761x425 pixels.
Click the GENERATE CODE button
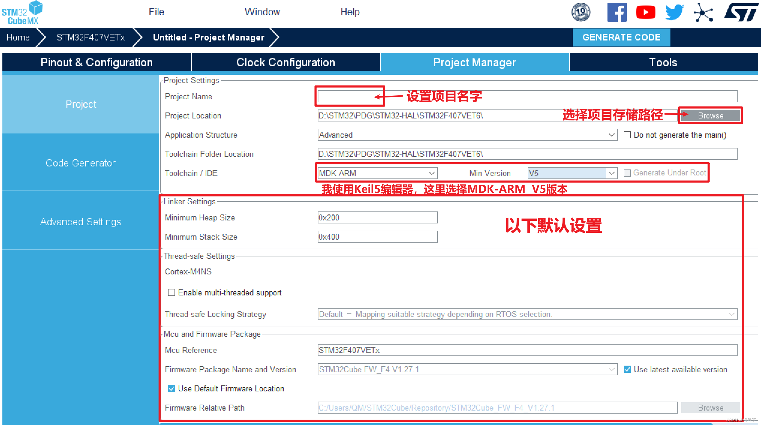tap(621, 37)
